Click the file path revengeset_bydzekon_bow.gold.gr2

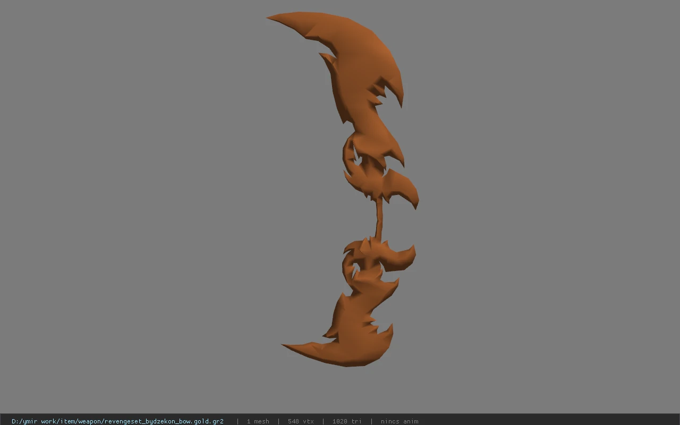[117, 421]
